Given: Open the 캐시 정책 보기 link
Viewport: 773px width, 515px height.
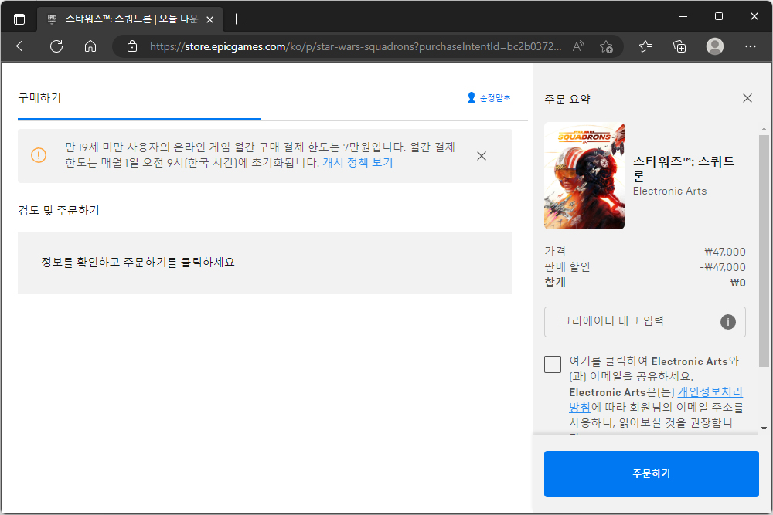Looking at the screenshot, I should point(357,162).
